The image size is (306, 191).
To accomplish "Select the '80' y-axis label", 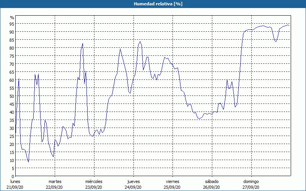I will click(x=12, y=48).
